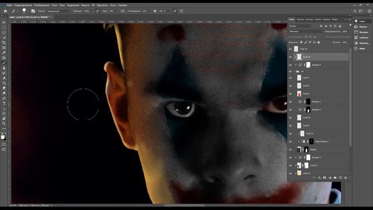The height and width of the screenshot is (210, 373).
Task: Open layer Fill dropdown arrow
Action: point(349,43)
